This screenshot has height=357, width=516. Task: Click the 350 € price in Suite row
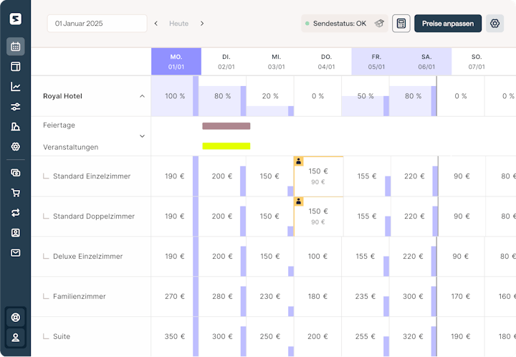click(175, 336)
